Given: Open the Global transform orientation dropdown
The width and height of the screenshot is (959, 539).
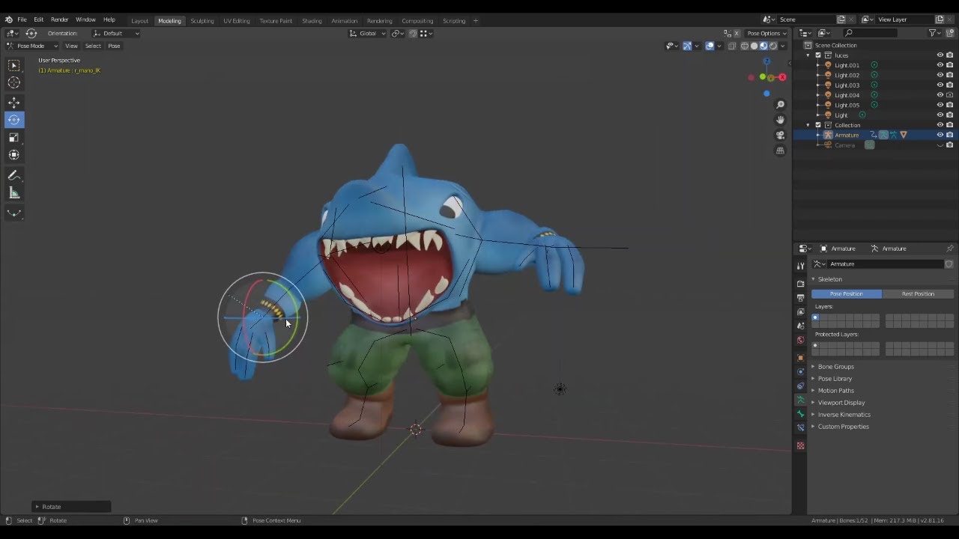Looking at the screenshot, I should (368, 33).
